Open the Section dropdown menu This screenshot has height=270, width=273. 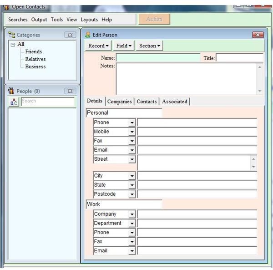(x=150, y=46)
